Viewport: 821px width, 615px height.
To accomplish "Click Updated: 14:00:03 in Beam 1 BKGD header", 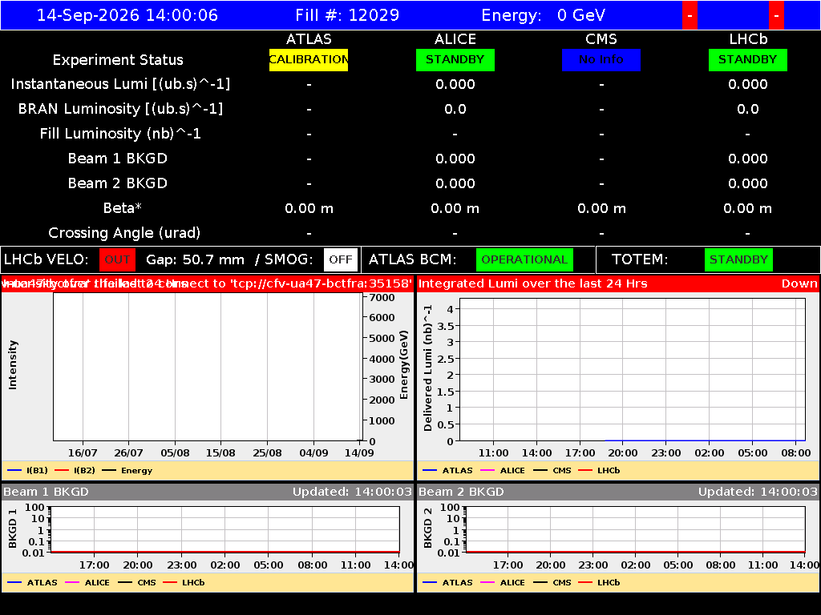I will (352, 492).
